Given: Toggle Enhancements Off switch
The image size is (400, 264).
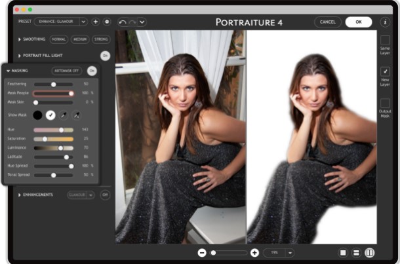Looking at the screenshot, I should [x=105, y=195].
